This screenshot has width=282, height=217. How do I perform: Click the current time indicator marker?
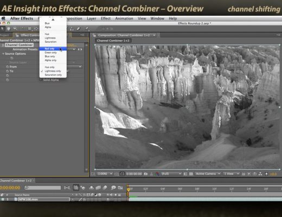point(129,189)
